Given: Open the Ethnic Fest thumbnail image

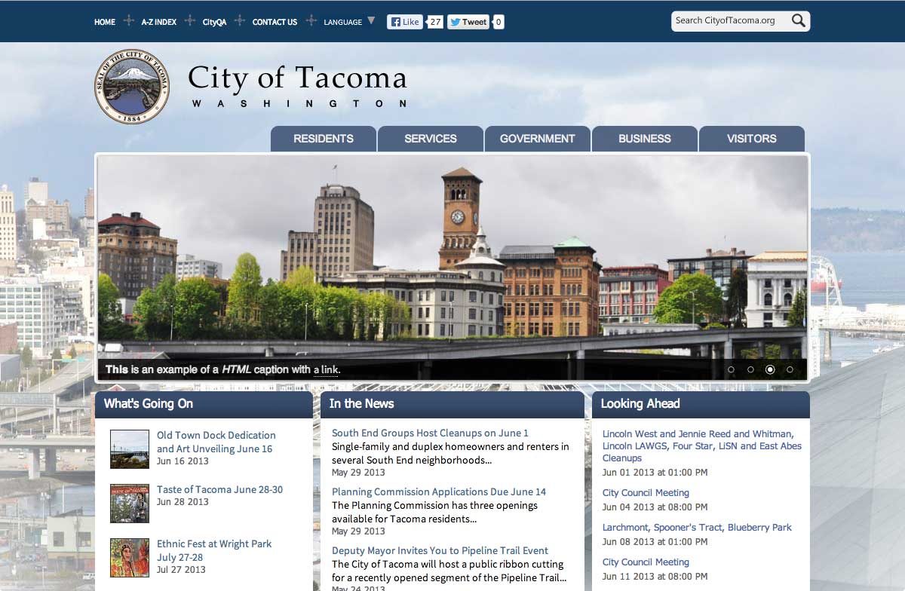Looking at the screenshot, I should click(x=129, y=558).
